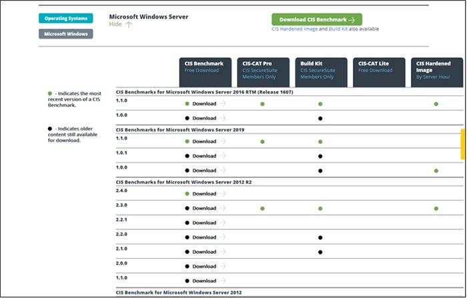The height and width of the screenshot is (298, 467).
Task: Click the green legend dot for most recent version
Action: (50, 93)
